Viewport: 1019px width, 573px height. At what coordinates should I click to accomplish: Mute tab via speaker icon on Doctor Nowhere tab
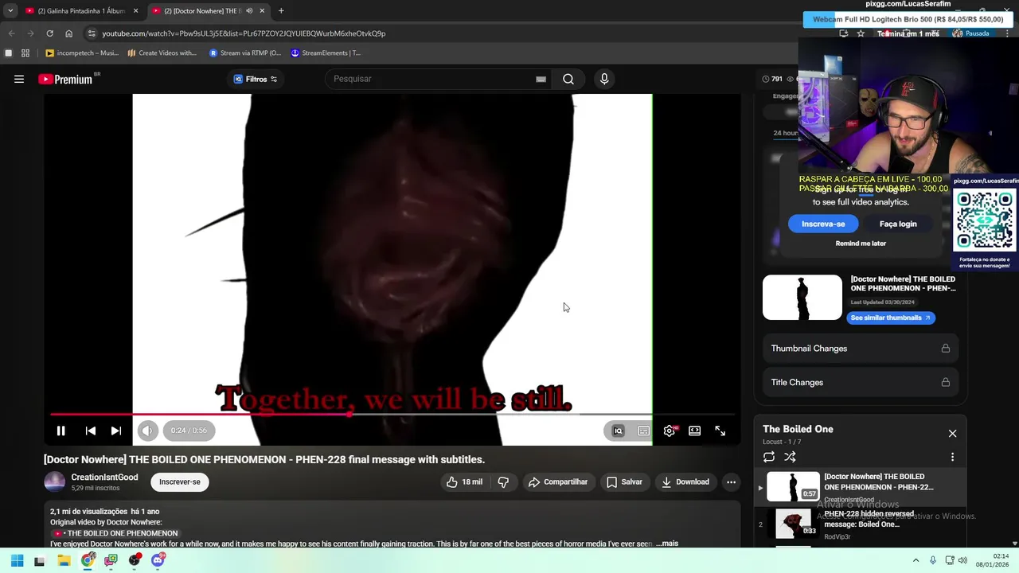tap(249, 11)
